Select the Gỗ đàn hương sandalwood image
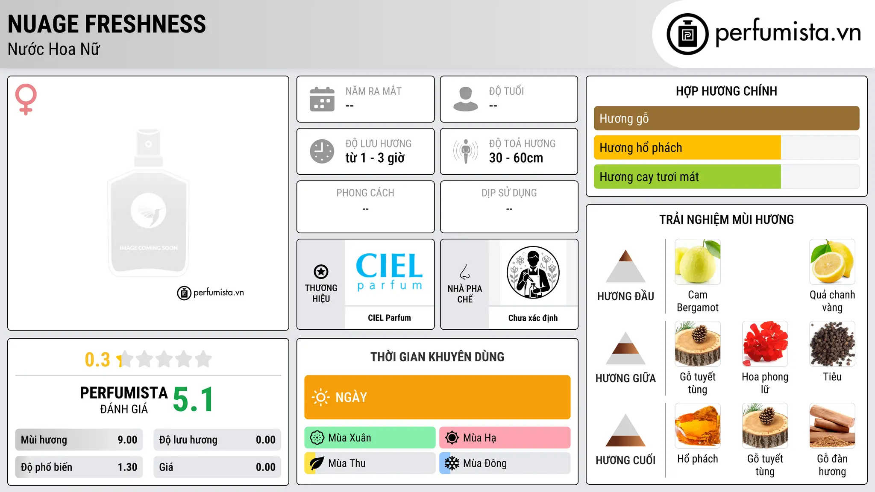 click(x=832, y=426)
